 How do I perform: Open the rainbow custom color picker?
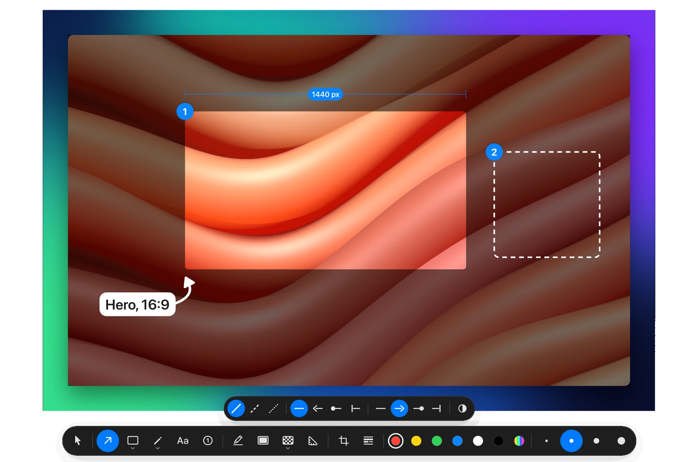519,441
